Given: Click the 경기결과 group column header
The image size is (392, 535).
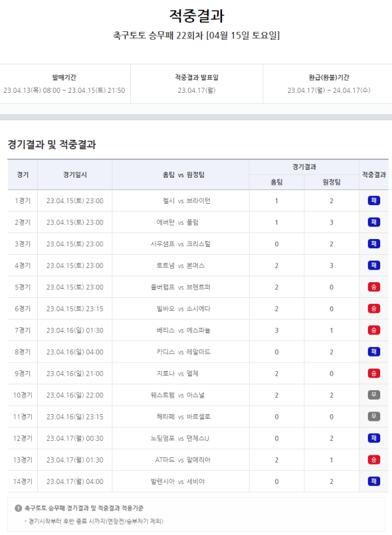Looking at the screenshot, I should pos(304,167).
